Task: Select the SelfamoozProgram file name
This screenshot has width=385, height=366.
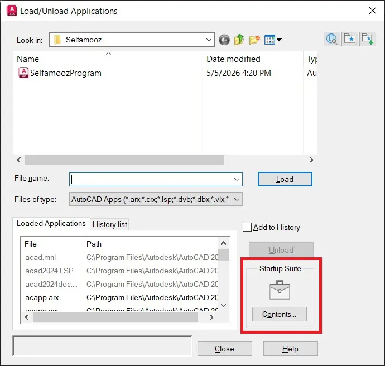Action: pos(65,73)
